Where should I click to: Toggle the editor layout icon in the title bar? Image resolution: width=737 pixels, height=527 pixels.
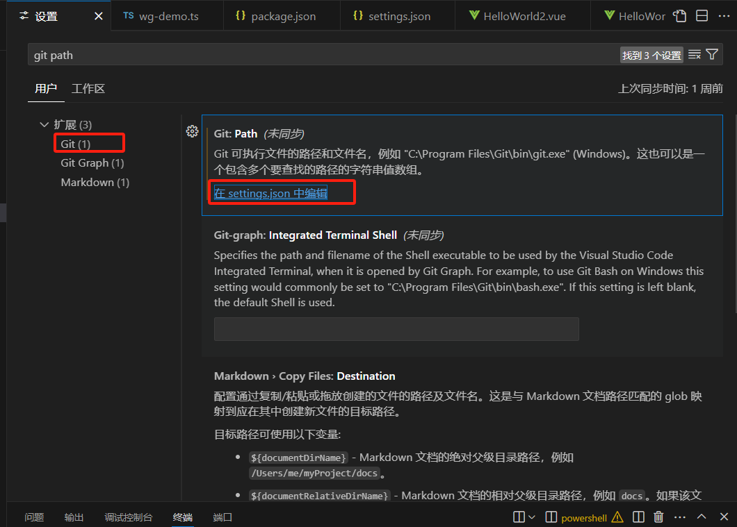(x=702, y=16)
